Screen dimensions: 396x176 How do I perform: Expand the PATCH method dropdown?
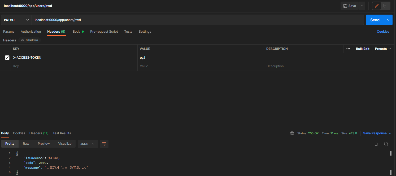click(x=16, y=20)
